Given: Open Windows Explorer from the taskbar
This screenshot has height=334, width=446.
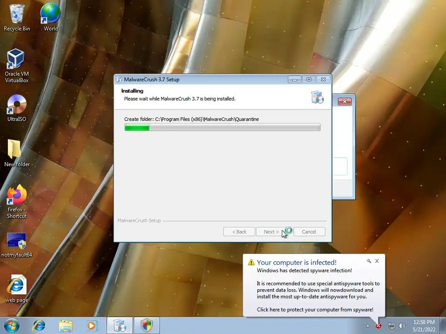Looking at the screenshot, I should click(x=66, y=325).
